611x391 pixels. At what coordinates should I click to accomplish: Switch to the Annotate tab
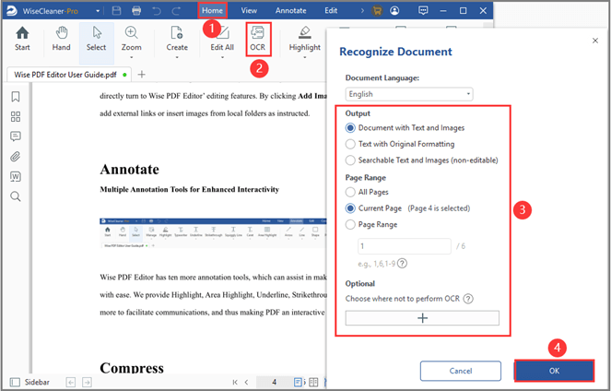[290, 10]
